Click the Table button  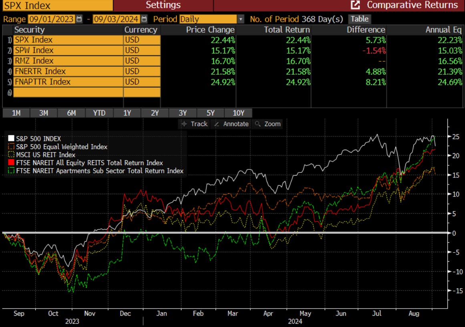pos(359,19)
